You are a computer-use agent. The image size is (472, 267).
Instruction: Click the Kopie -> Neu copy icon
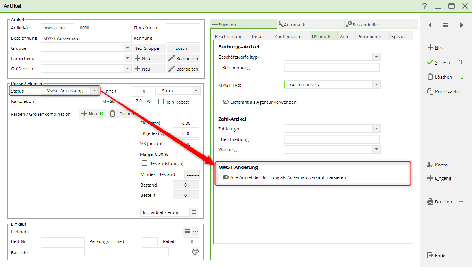(x=430, y=91)
